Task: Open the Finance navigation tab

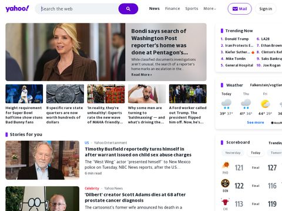Action: tap(172, 9)
